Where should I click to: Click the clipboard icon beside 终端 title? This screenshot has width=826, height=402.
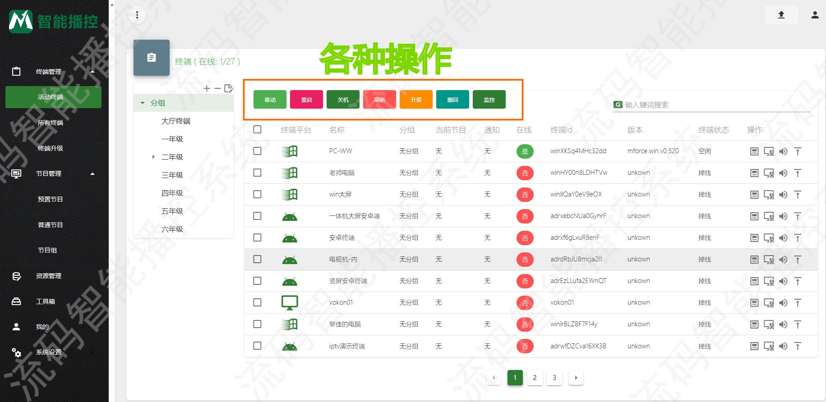click(x=152, y=58)
